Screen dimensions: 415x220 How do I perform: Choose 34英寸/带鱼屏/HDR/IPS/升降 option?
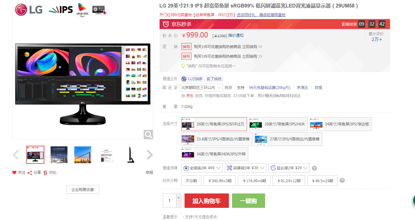[215, 154]
